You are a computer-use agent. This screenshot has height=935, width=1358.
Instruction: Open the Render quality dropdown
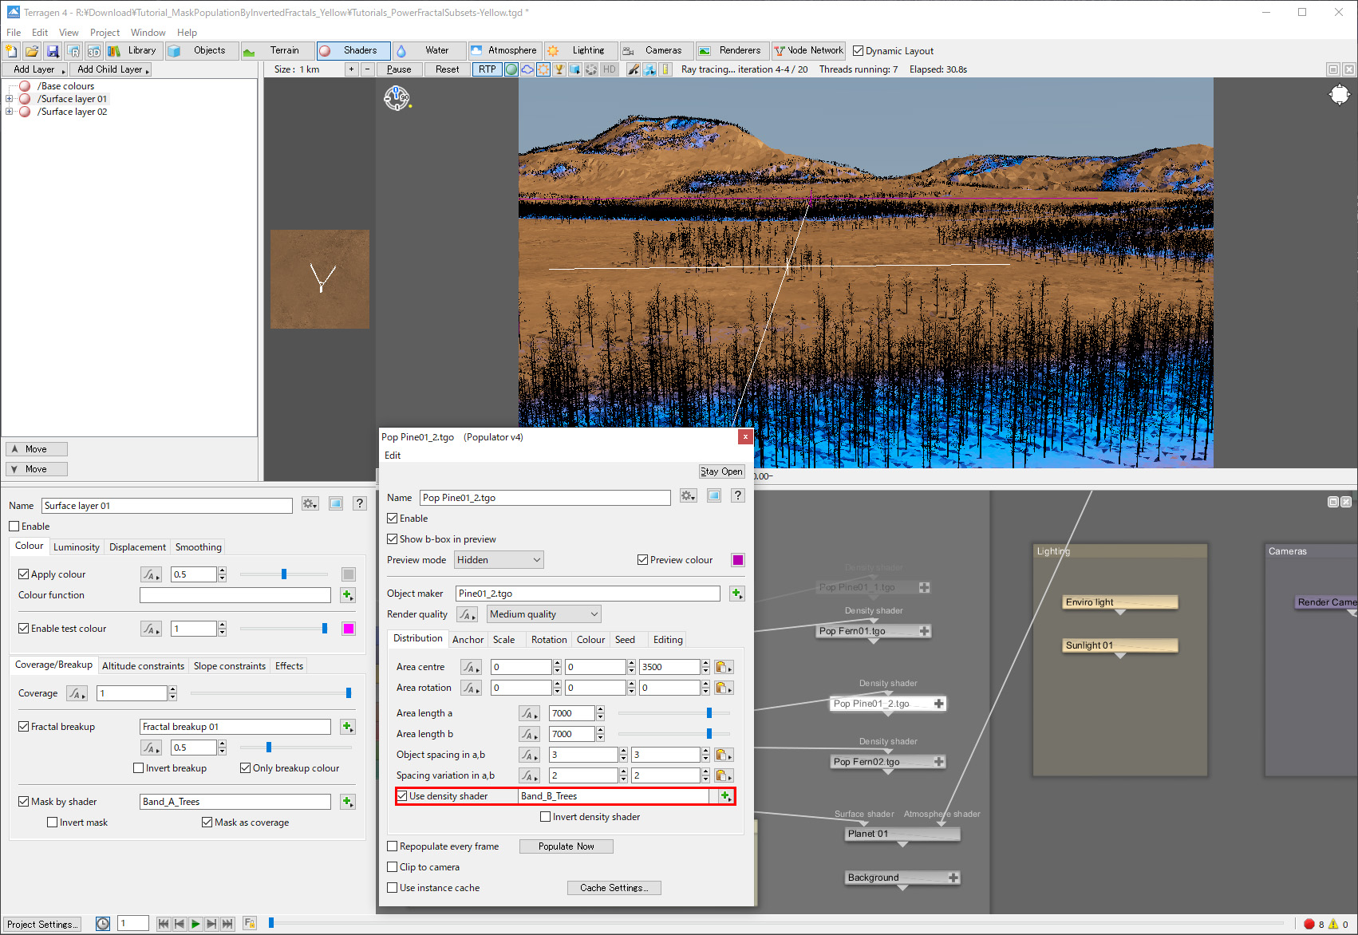(x=544, y=614)
